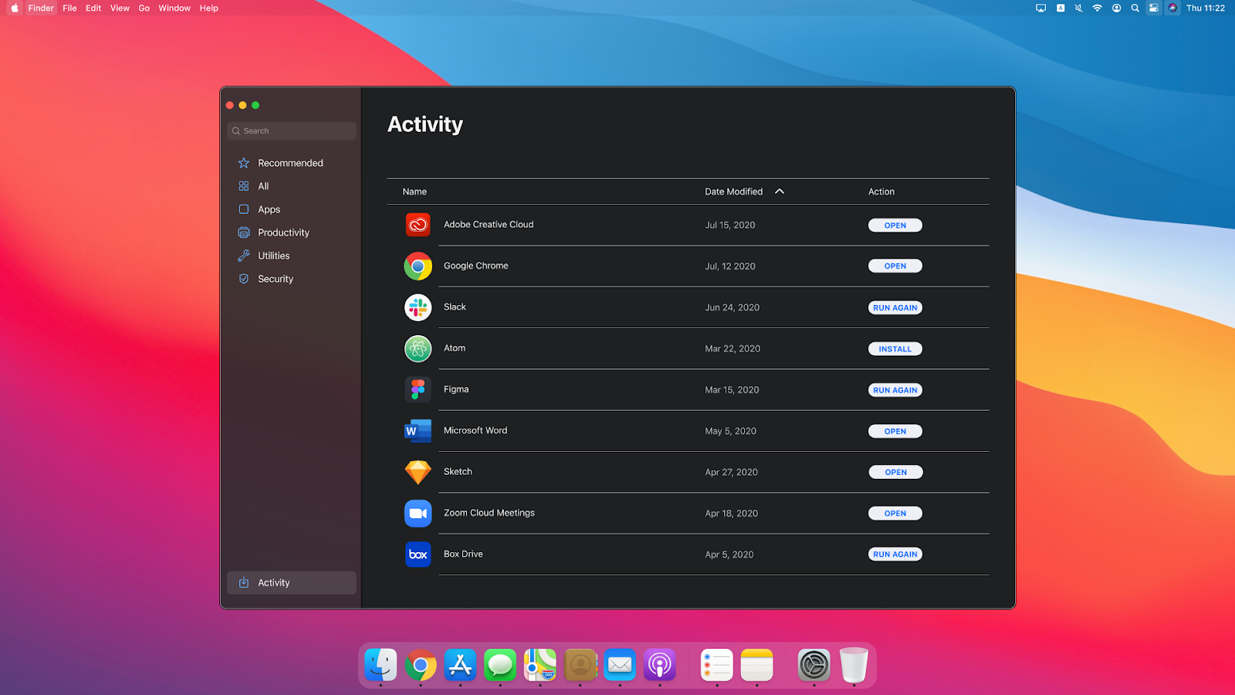Click the Box Drive icon
1235x695 pixels.
click(418, 554)
